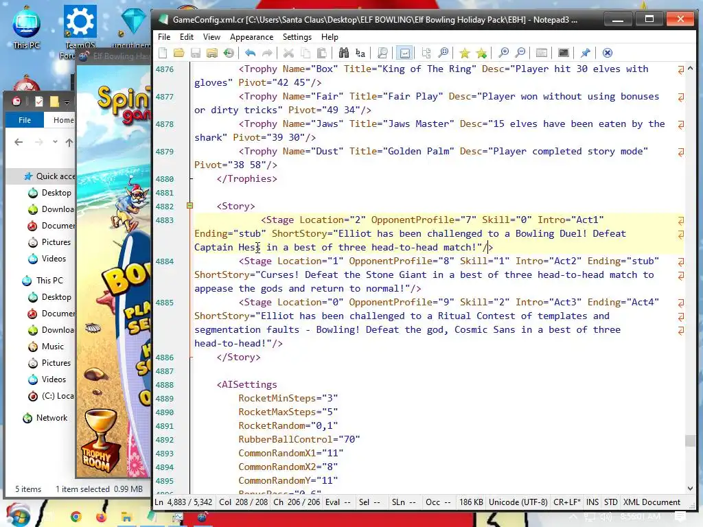Click the File tab in File Explorer
The height and width of the screenshot is (527, 703).
(25, 120)
